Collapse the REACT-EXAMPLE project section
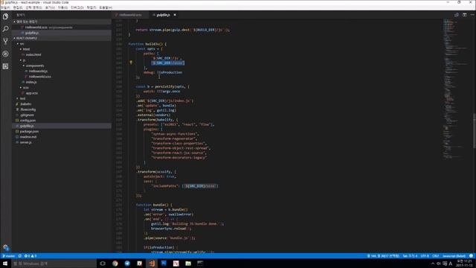The width and height of the screenshot is (476, 268). pos(62,38)
